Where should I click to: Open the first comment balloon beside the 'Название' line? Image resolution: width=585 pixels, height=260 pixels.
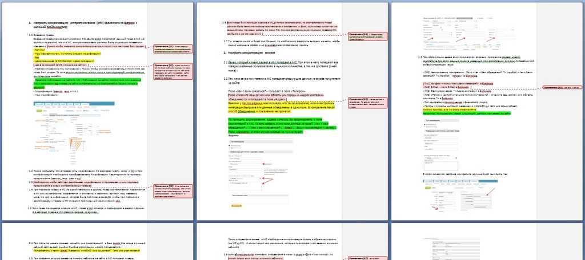point(174,49)
